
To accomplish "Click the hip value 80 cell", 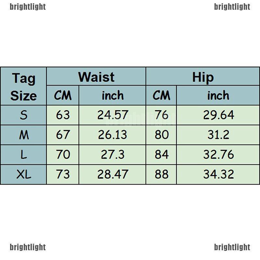I will (162, 135).
